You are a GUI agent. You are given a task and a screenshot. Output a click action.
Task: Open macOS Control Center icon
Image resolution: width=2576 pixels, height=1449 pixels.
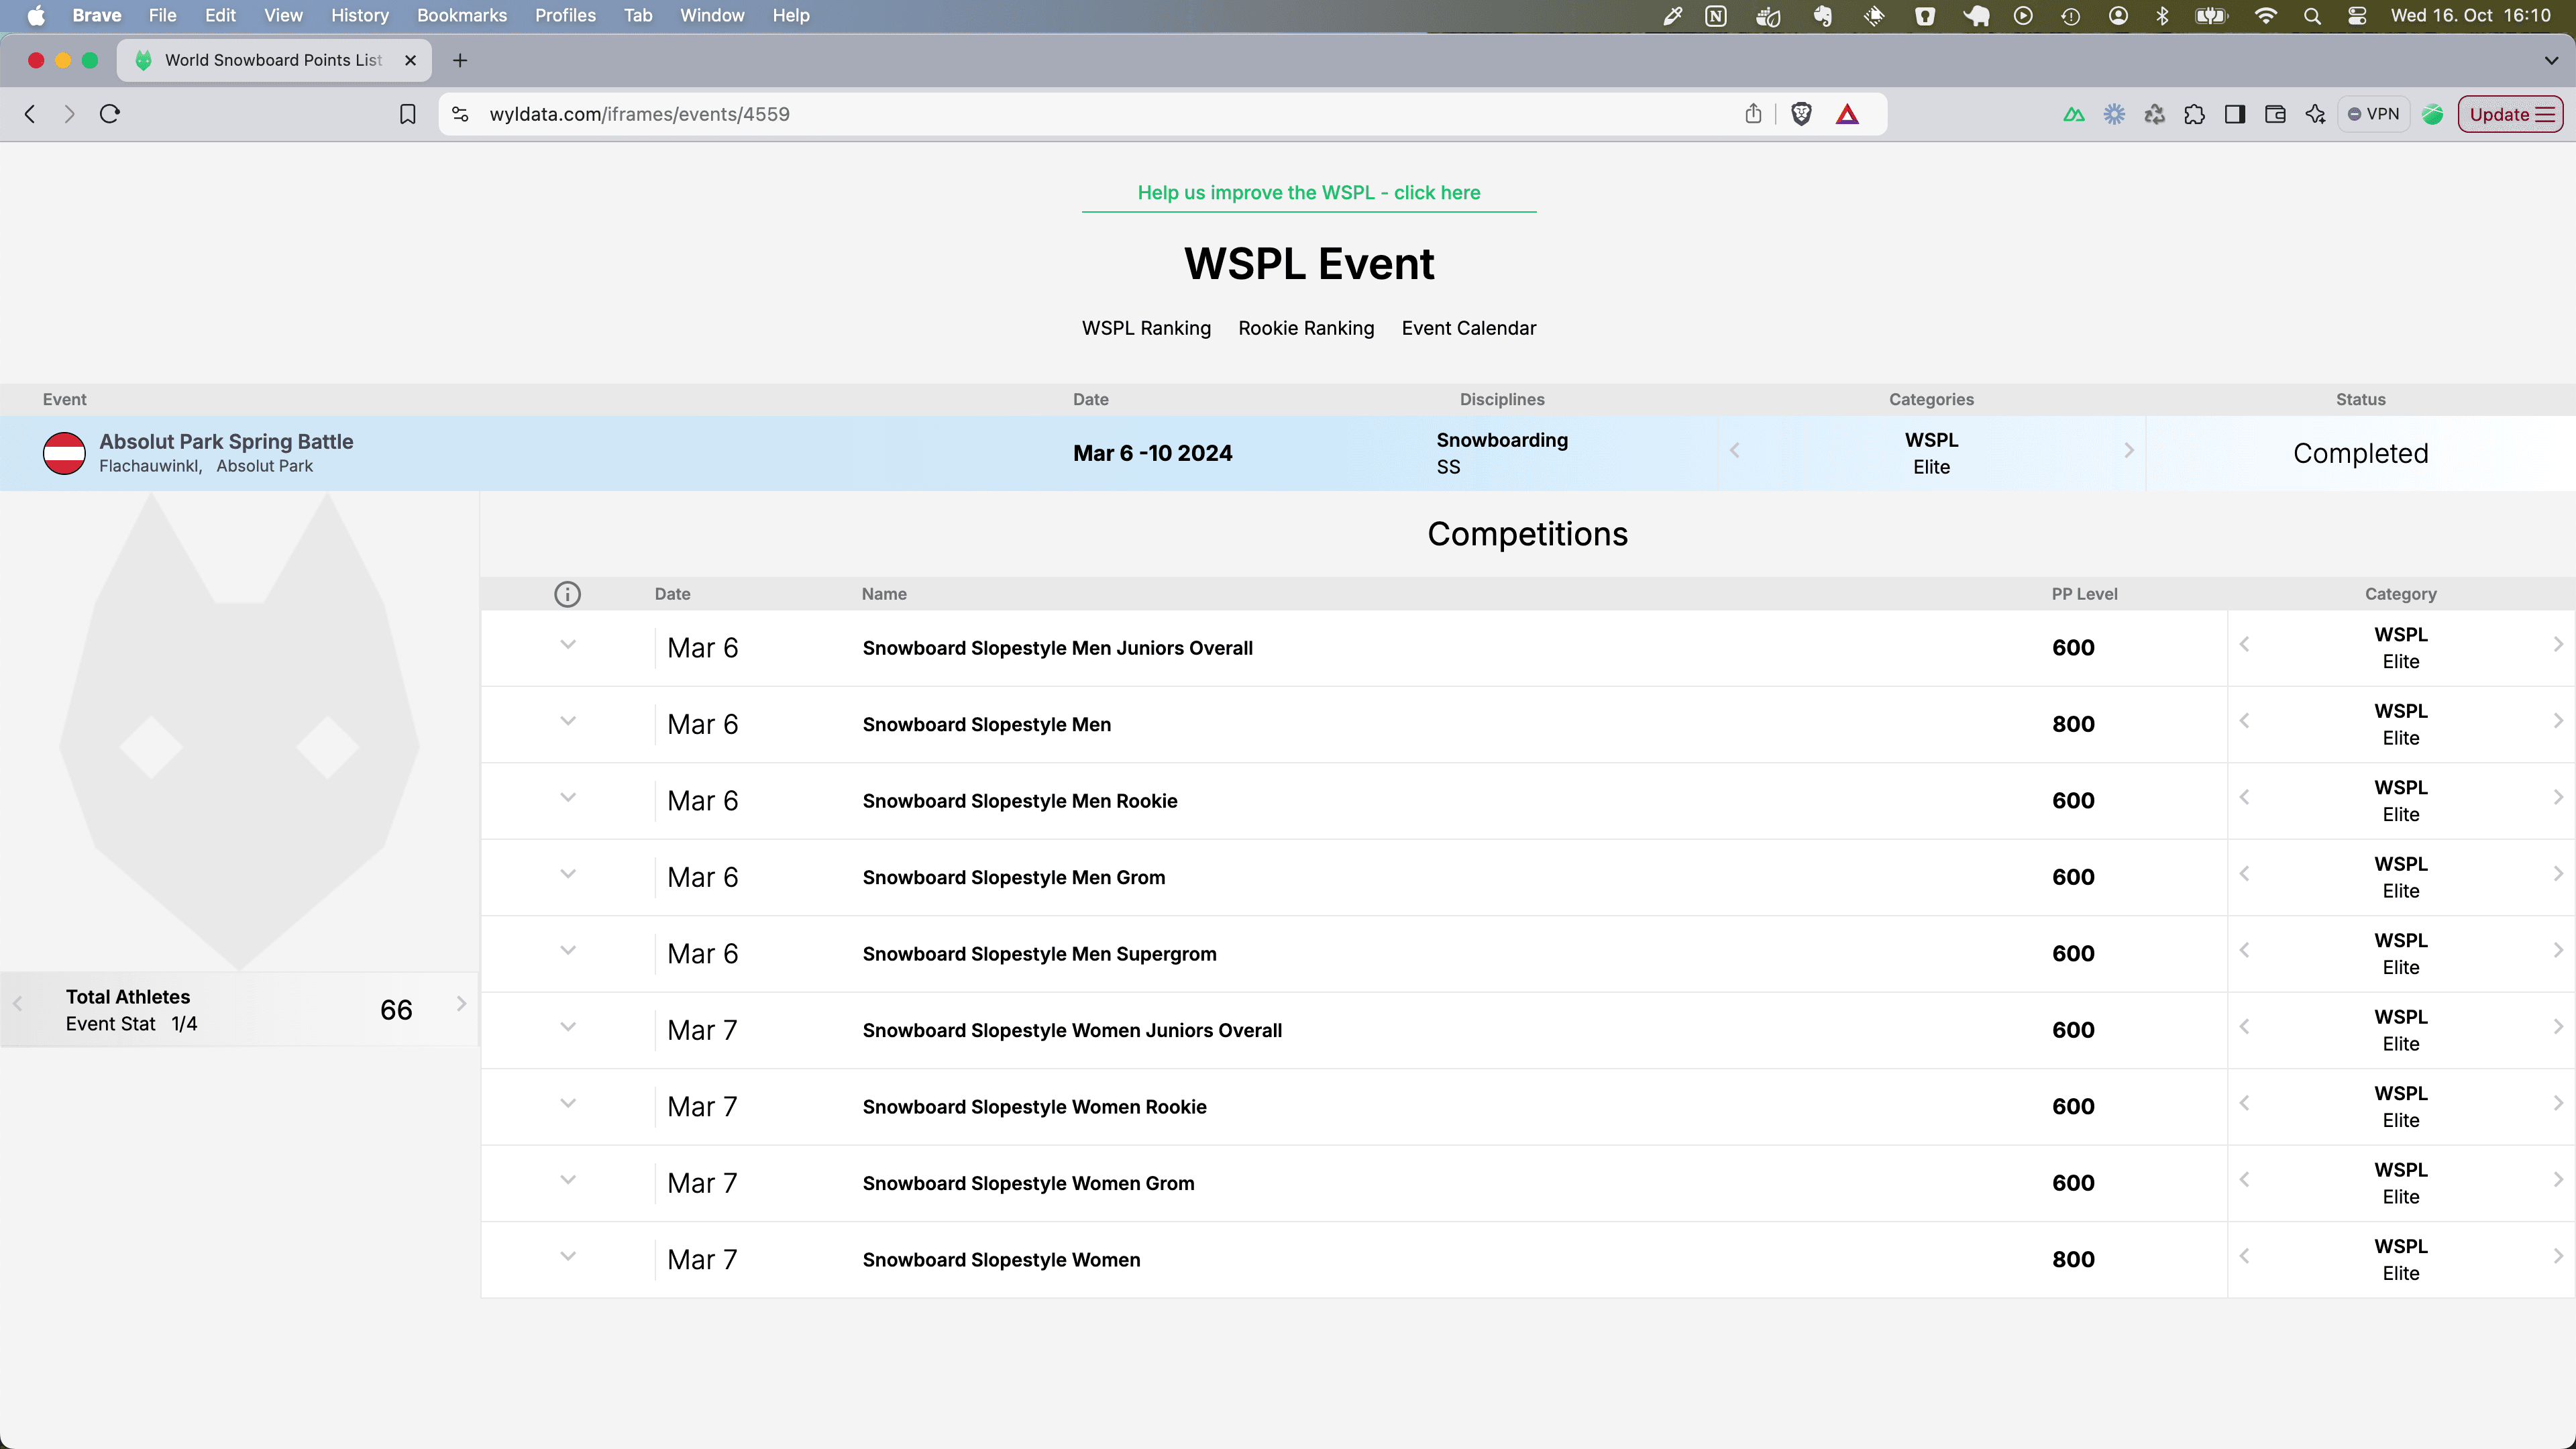pyautogui.click(x=2357, y=16)
